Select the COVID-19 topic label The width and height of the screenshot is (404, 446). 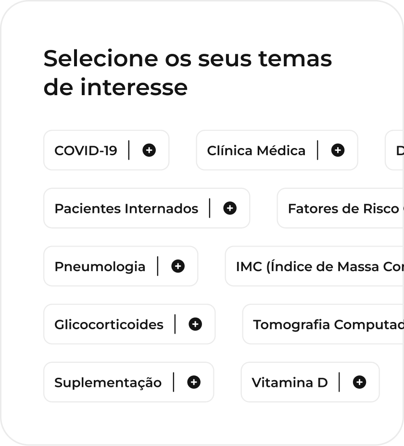point(86,151)
